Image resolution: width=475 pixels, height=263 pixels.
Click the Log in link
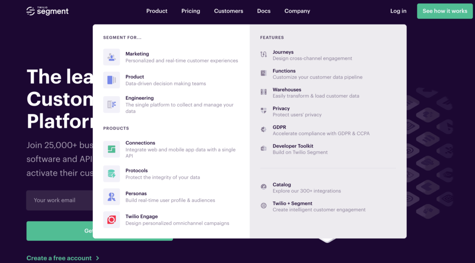pyautogui.click(x=398, y=11)
